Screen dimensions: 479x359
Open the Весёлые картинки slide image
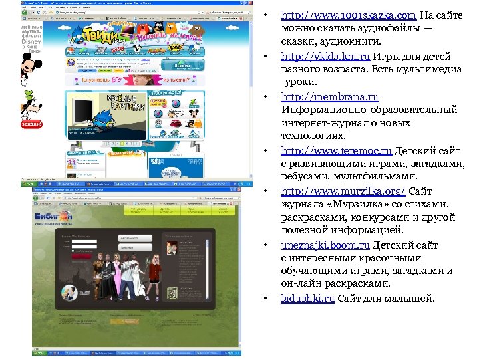coord(106,116)
